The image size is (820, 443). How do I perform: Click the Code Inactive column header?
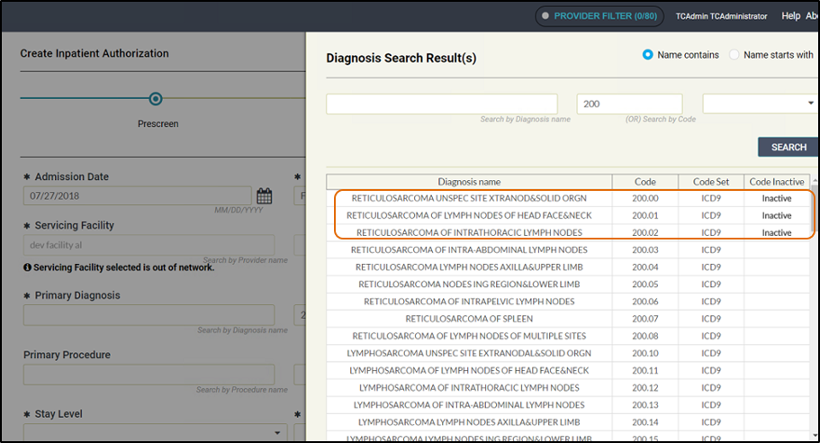(x=777, y=181)
